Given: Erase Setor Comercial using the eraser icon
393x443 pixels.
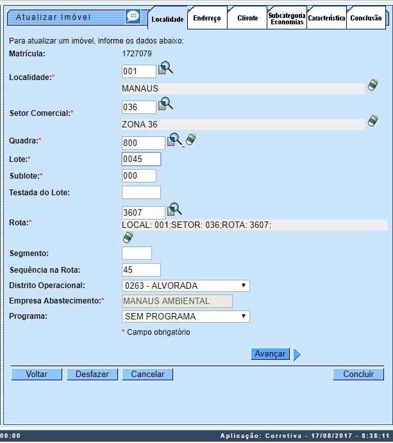Looking at the screenshot, I should [x=373, y=122].
